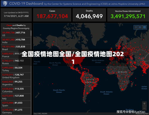The image size is (149, 115).
Task: Click the South Pacific Ocean map label
Action: point(59,91)
